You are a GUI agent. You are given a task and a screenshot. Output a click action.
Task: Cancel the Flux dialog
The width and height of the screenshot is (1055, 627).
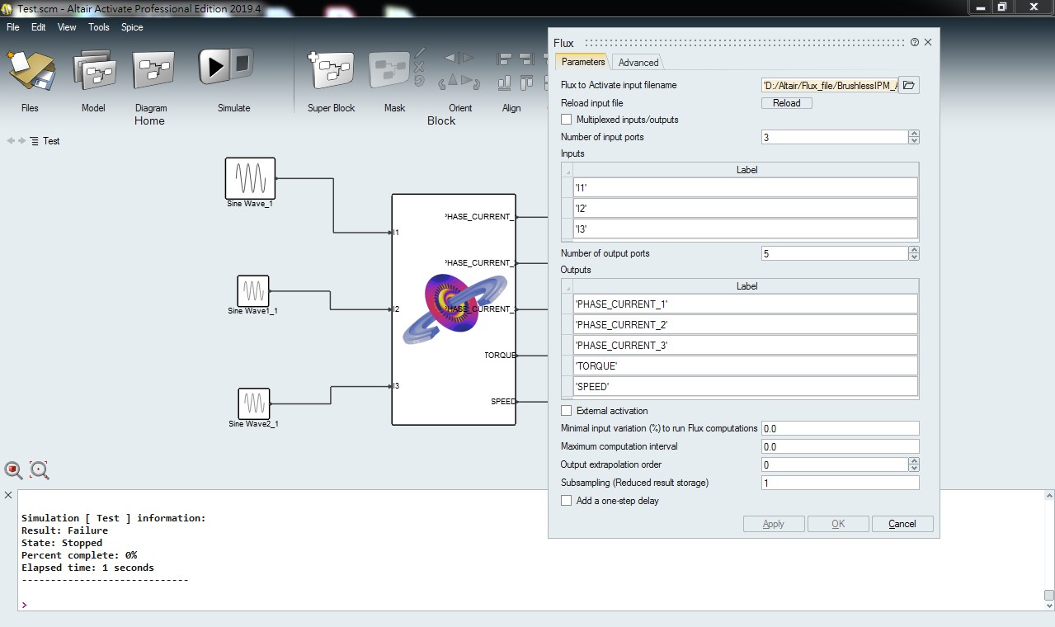pyautogui.click(x=902, y=524)
